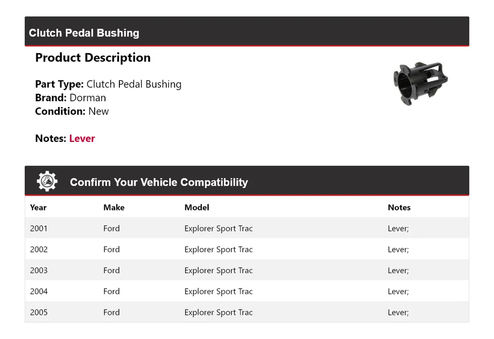Viewport: 494px width, 339px height.
Task: Click the Lever; note in the 2005 row
Action: click(398, 312)
